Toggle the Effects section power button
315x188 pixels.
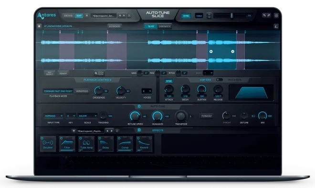coord(139,130)
